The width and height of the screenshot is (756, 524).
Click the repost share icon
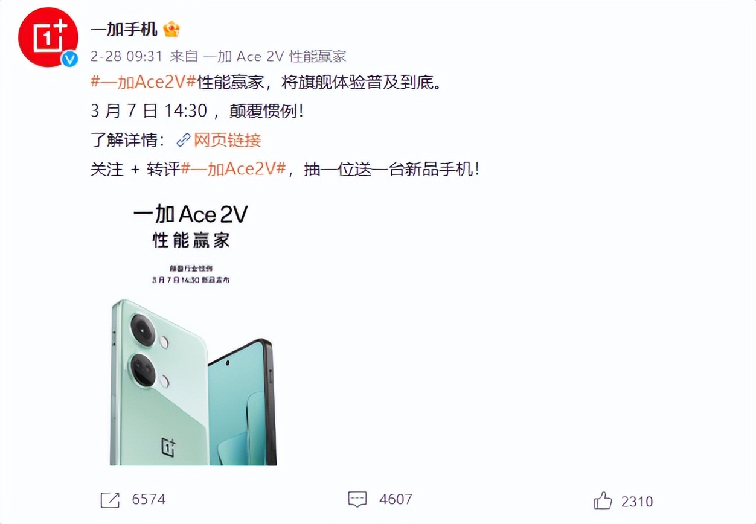tap(110, 500)
